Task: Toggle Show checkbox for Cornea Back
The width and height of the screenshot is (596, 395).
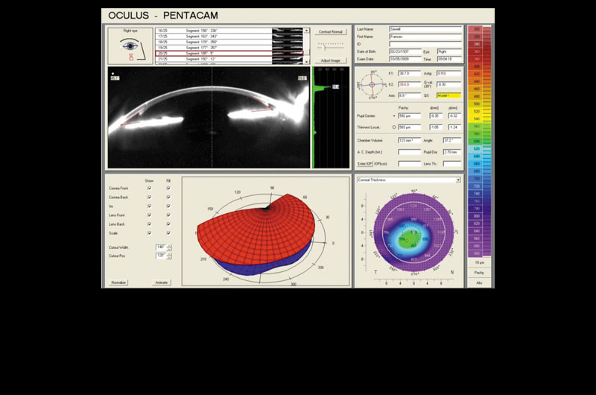Action: point(149,197)
